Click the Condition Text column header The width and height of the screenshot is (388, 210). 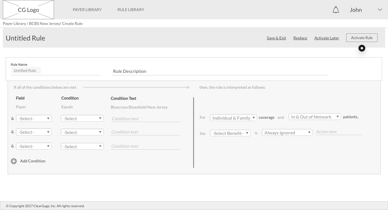(x=124, y=98)
